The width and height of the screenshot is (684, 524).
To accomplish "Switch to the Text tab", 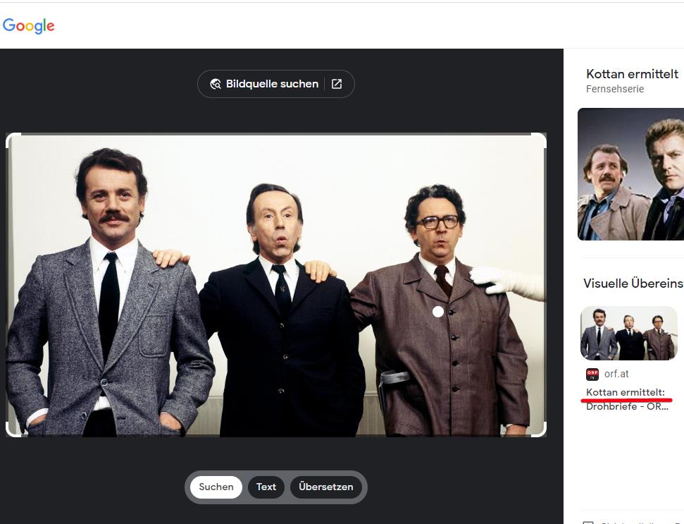I will click(x=266, y=487).
